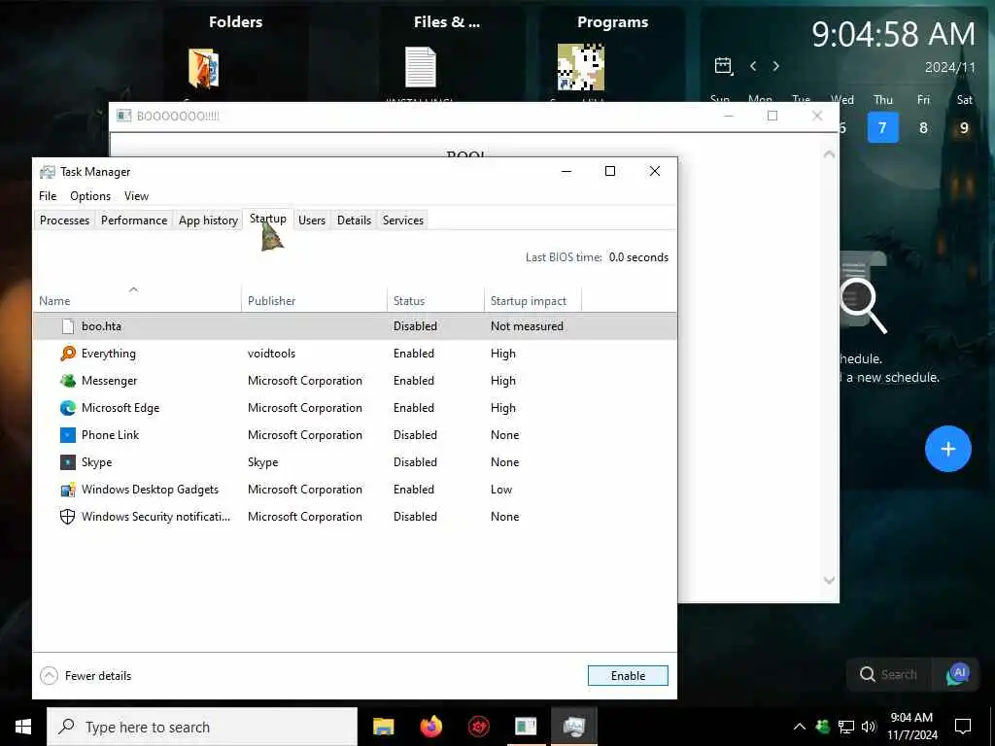The height and width of the screenshot is (746, 995).
Task: Click the Messenger icon in startup list
Action: [x=68, y=381]
